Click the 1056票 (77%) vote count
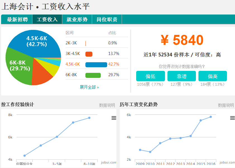The image size is (235, 168). click(x=150, y=84)
